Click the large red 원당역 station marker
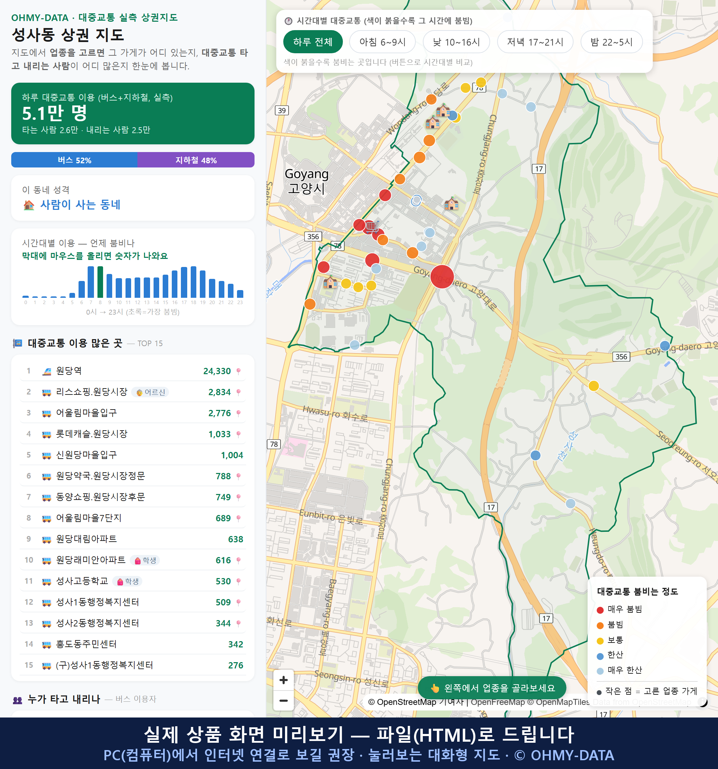The height and width of the screenshot is (769, 718). click(442, 276)
